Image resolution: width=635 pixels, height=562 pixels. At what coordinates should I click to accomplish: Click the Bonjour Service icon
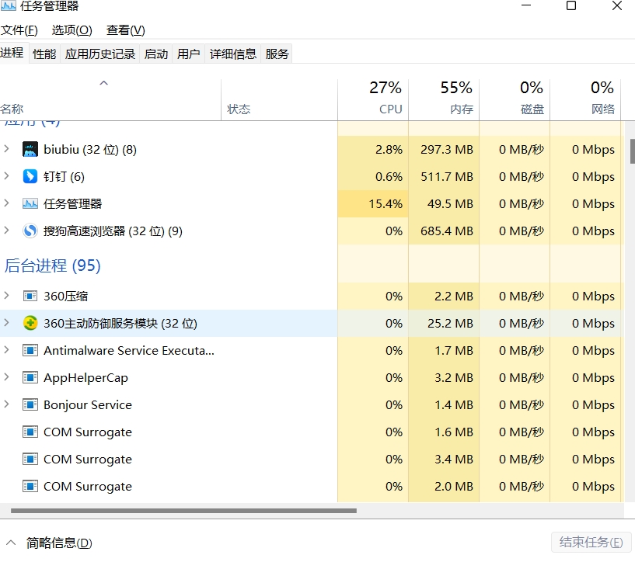point(30,404)
